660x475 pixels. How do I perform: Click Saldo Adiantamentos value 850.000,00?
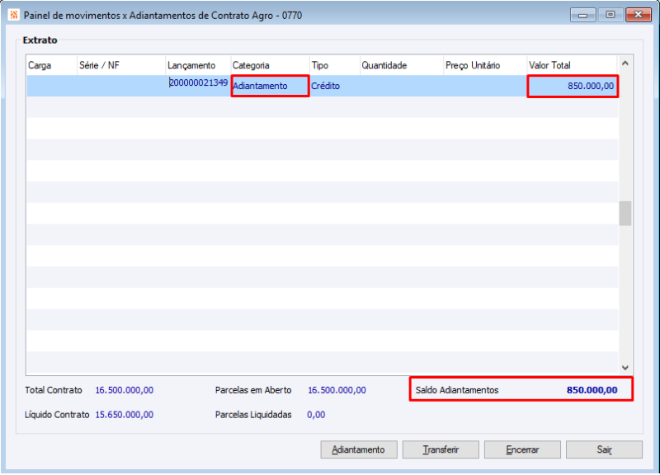[x=592, y=390]
